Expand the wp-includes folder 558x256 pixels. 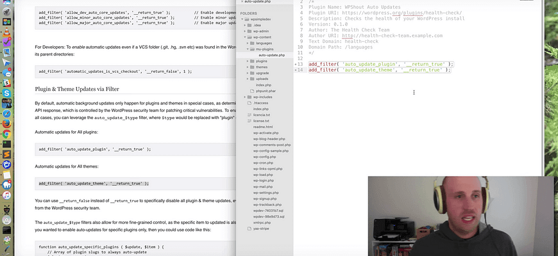pos(245,97)
